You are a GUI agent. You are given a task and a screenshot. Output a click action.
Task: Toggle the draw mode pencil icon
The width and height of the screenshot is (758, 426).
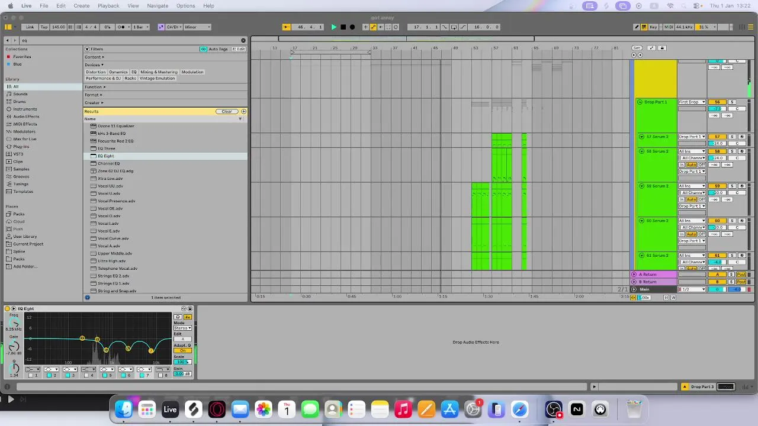pos(637,27)
